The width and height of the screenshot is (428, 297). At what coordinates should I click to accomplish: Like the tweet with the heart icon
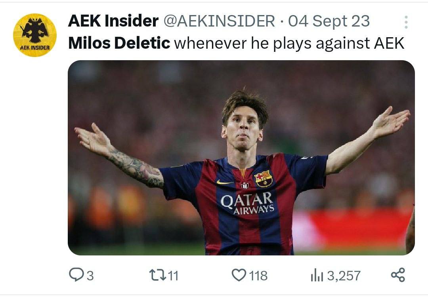[239, 275]
